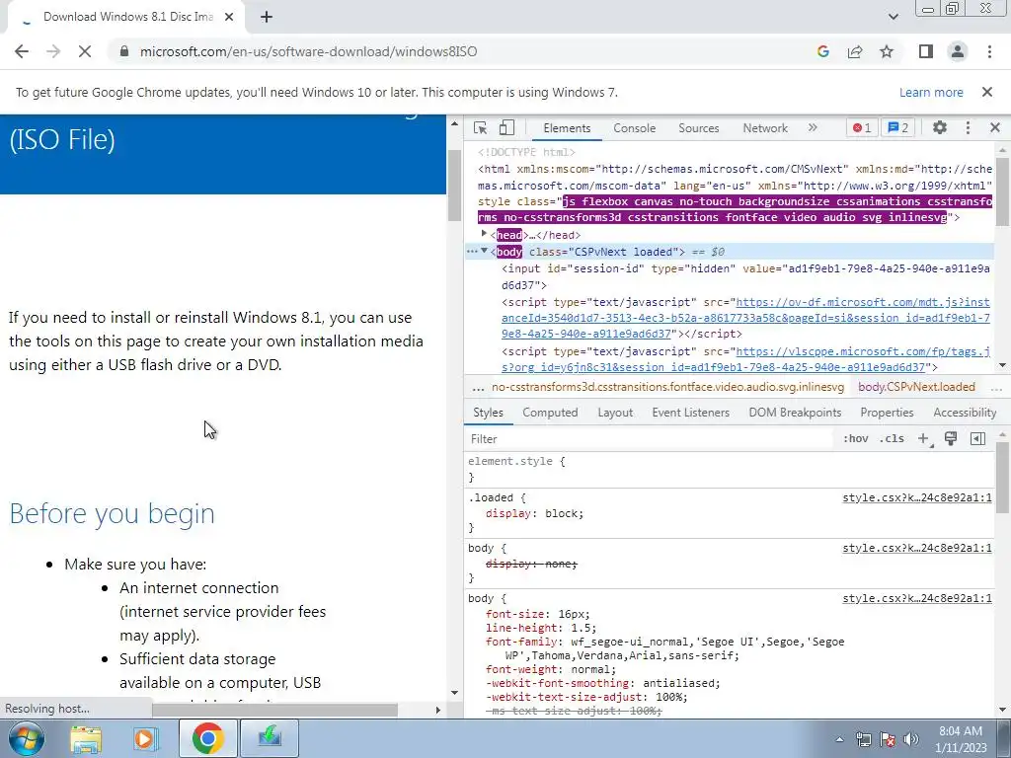Screen dimensions: 1011x758
Task: Click the address bar URL
Action: pyautogui.click(x=308, y=51)
